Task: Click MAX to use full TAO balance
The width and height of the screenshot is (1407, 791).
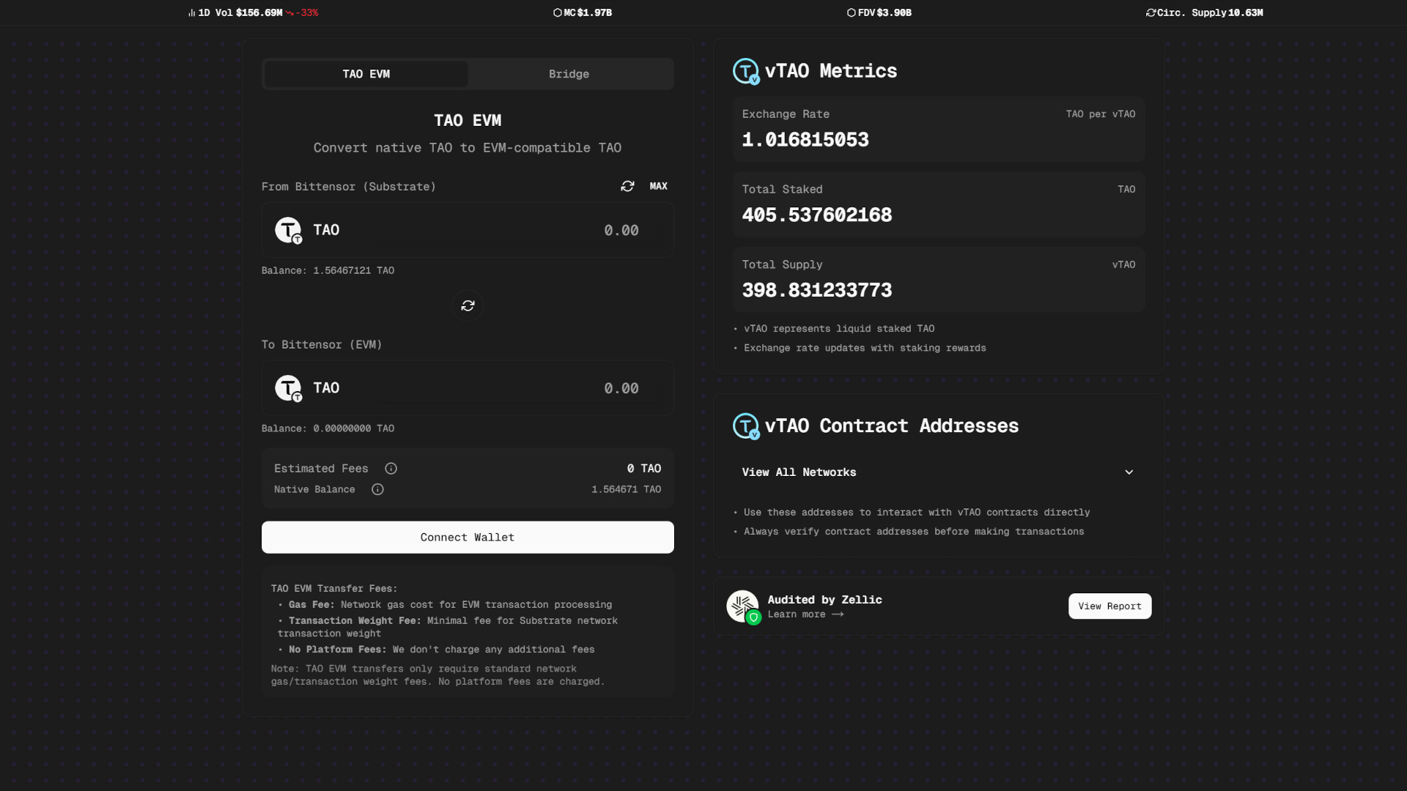Action: 657,186
